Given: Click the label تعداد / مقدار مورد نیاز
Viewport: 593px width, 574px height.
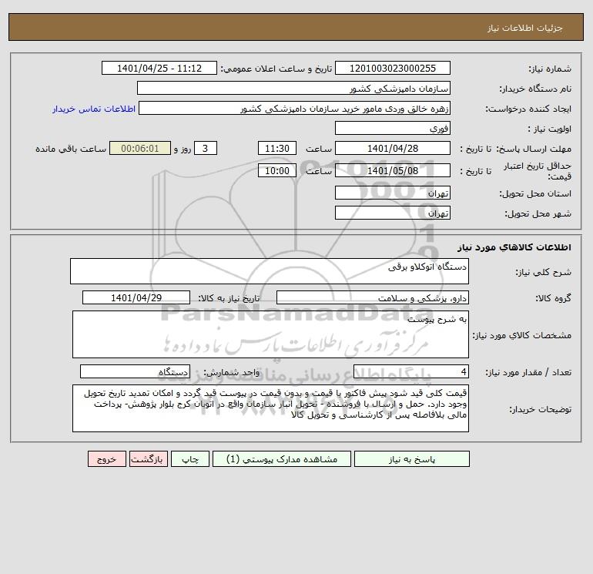Looking at the screenshot, I should (528, 373).
